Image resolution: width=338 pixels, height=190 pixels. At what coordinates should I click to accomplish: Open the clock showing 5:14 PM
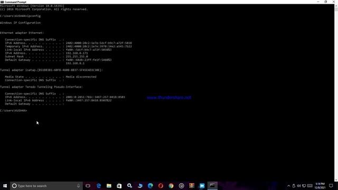(x=320, y=186)
